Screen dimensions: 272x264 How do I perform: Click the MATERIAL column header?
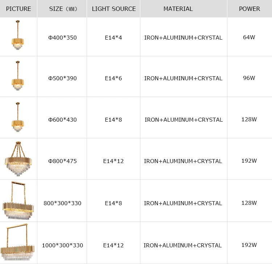184,9
